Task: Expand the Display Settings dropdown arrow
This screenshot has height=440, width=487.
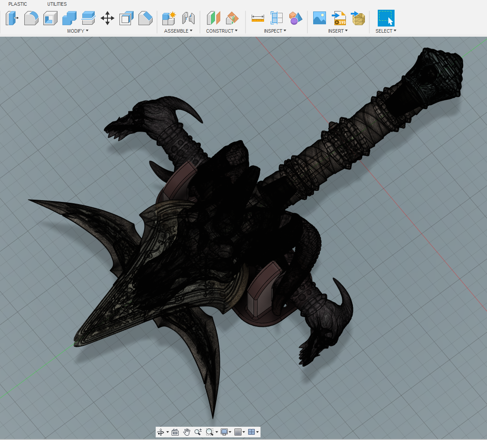Action: click(x=230, y=432)
